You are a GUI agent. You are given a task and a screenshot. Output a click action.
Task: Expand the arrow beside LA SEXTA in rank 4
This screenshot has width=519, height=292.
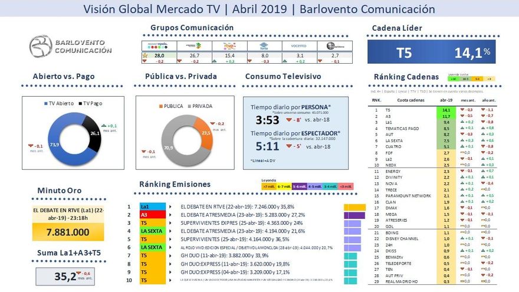pos(170,231)
